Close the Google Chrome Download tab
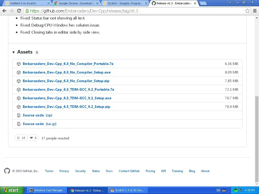 [97, 3]
